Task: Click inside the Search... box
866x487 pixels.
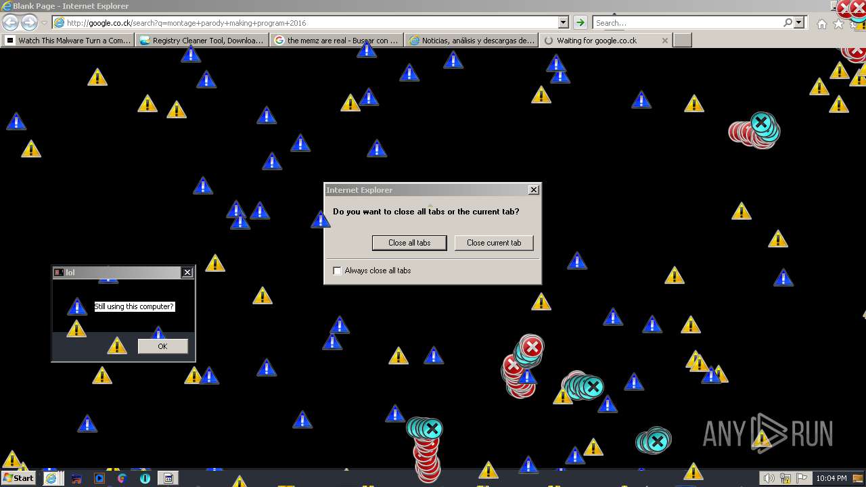Action: (687, 22)
